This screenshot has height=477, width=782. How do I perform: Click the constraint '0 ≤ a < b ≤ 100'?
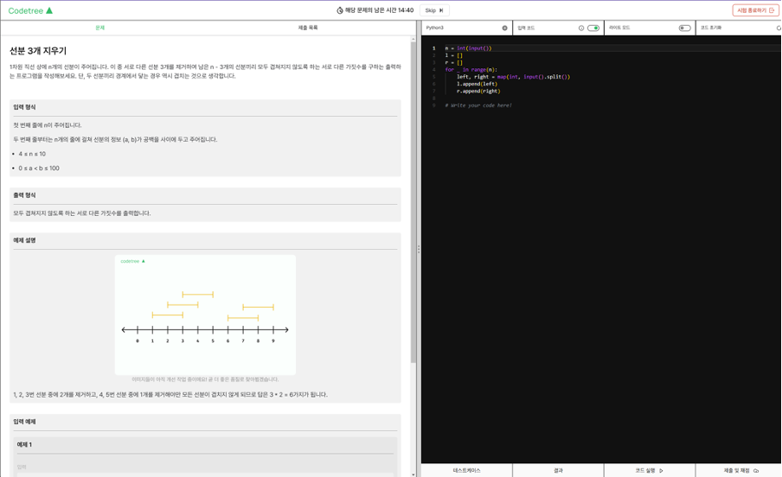coord(39,169)
